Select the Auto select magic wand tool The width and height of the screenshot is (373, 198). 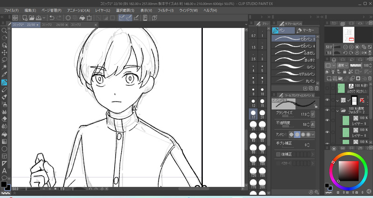coord(4,67)
